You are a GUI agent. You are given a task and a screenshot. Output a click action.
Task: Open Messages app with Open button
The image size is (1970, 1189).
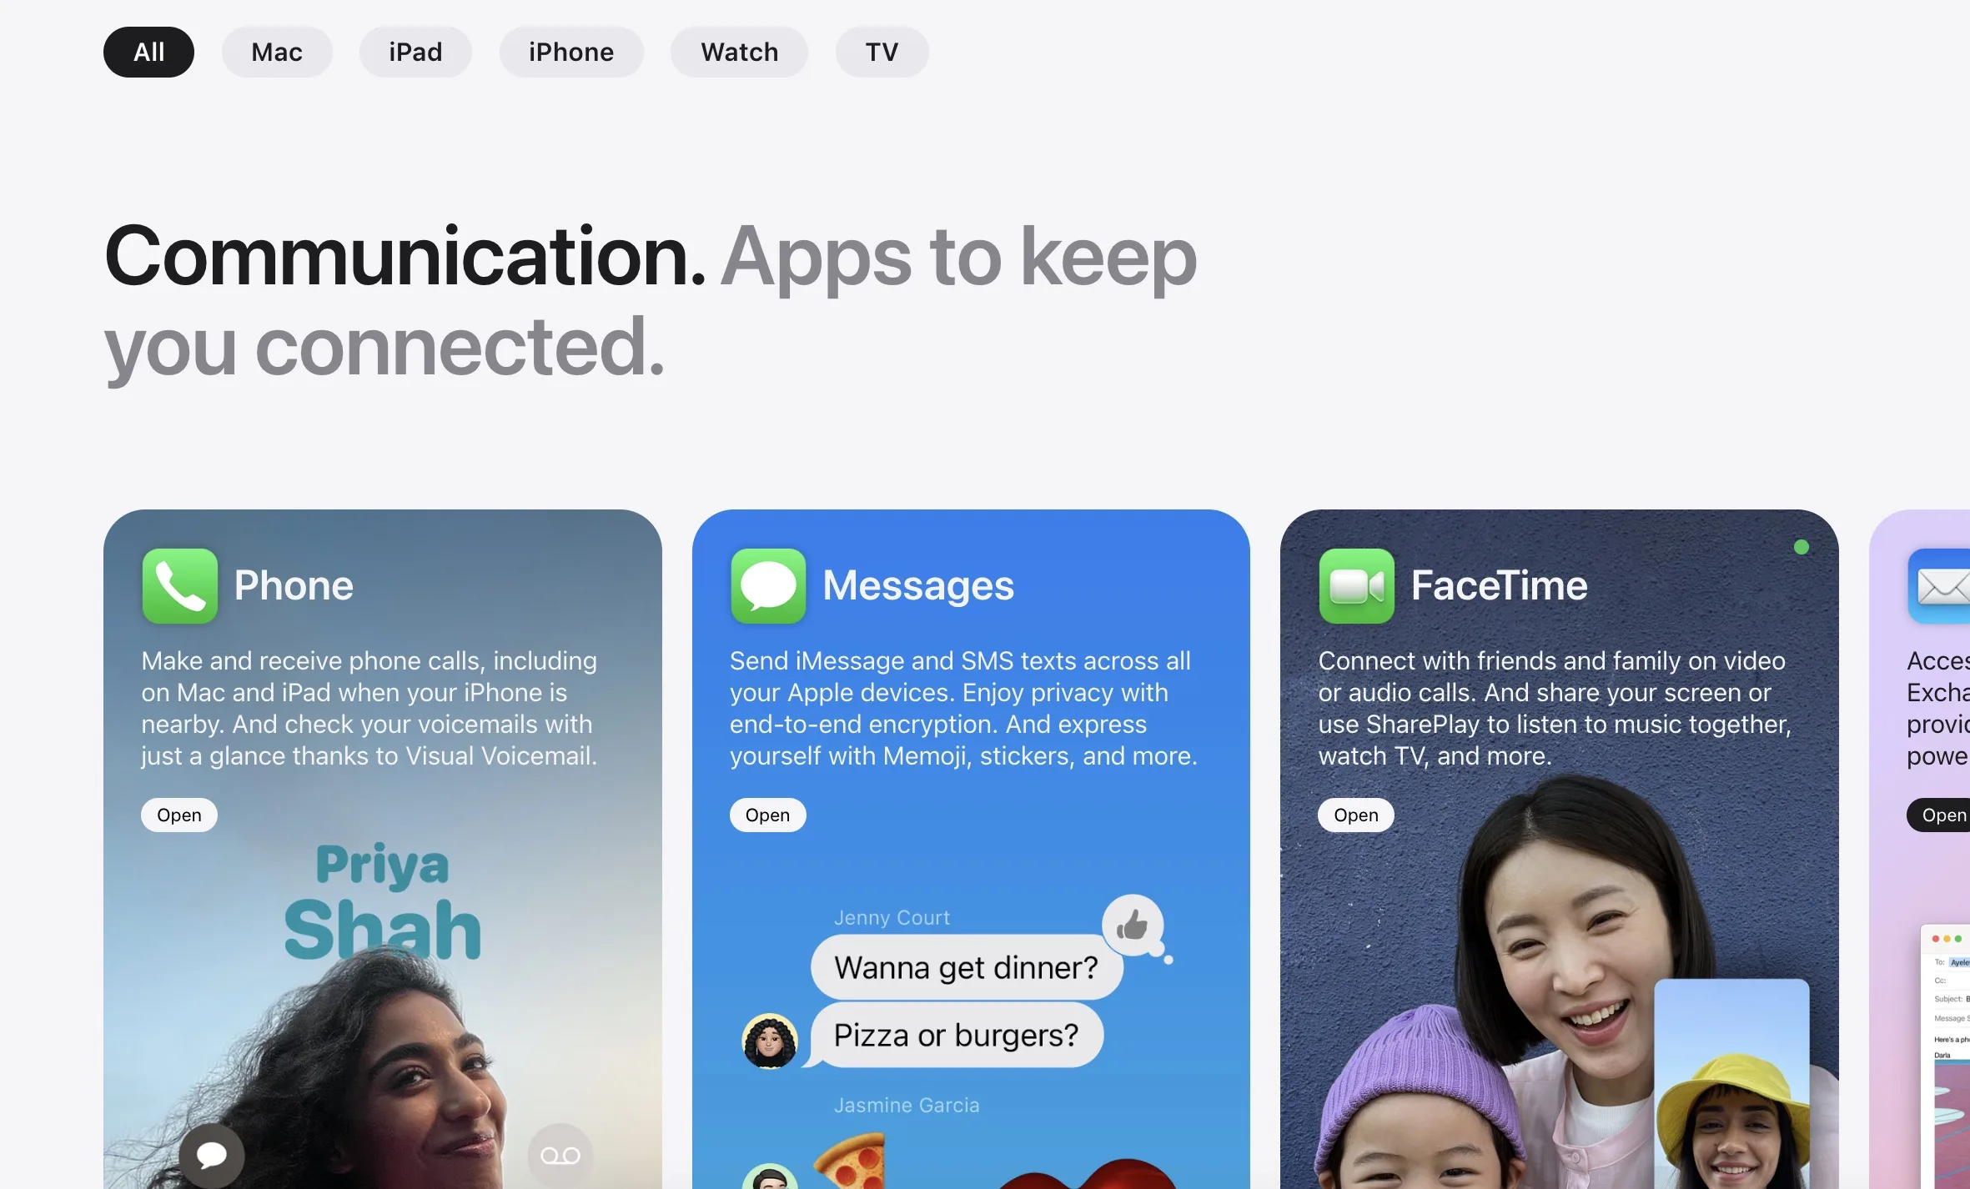pyautogui.click(x=766, y=813)
